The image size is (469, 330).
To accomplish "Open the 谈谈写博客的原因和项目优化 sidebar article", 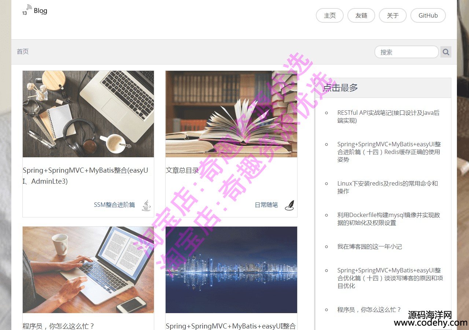I will click(390, 278).
